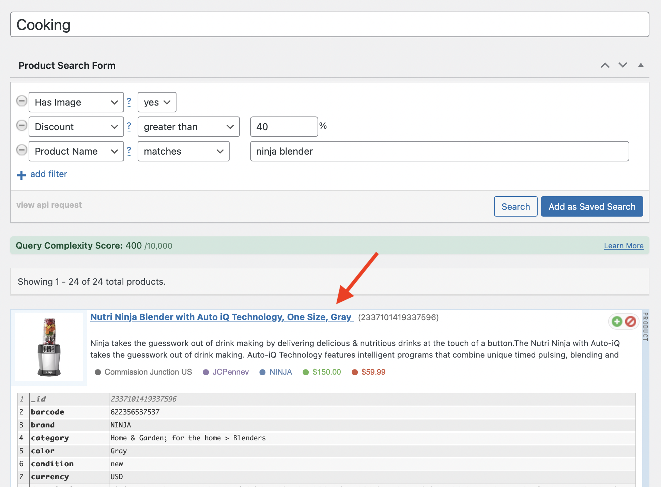This screenshot has width=661, height=487.
Task: Remove the Discount filter row
Action: (x=22, y=125)
